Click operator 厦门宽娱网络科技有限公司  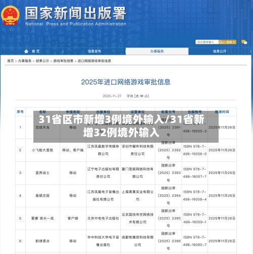click(138, 173)
